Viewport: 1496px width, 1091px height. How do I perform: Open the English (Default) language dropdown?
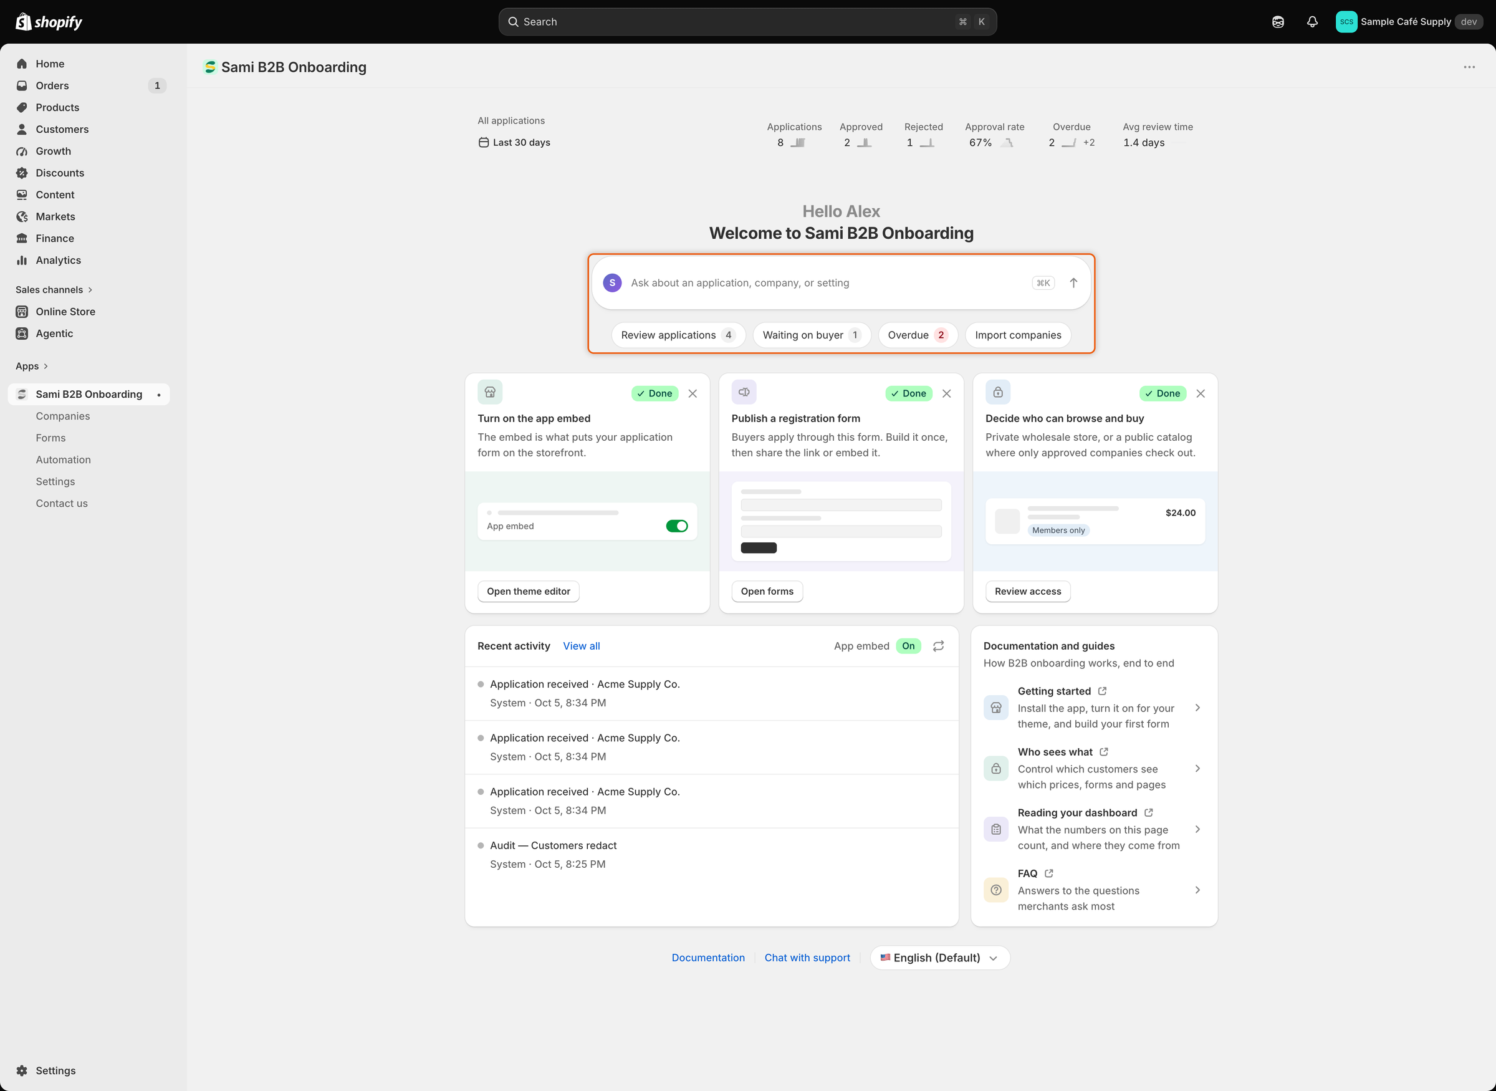pyautogui.click(x=939, y=958)
